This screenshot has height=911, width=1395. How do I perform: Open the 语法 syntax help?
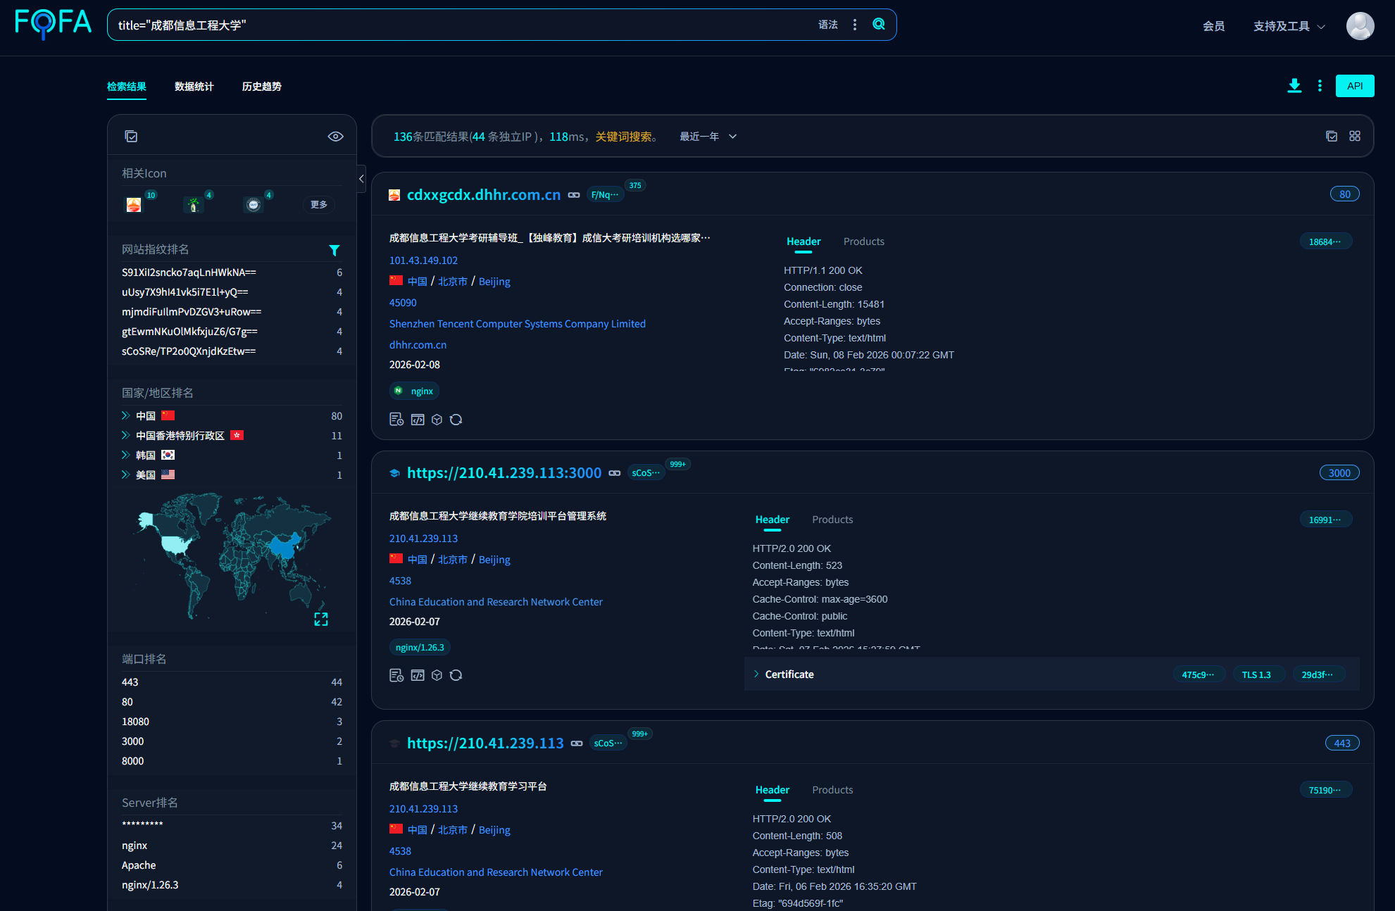coord(828,25)
